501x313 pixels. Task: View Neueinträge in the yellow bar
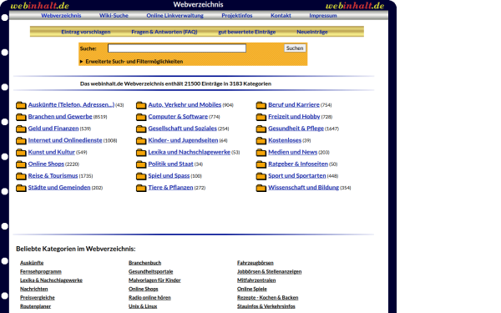coord(311,32)
